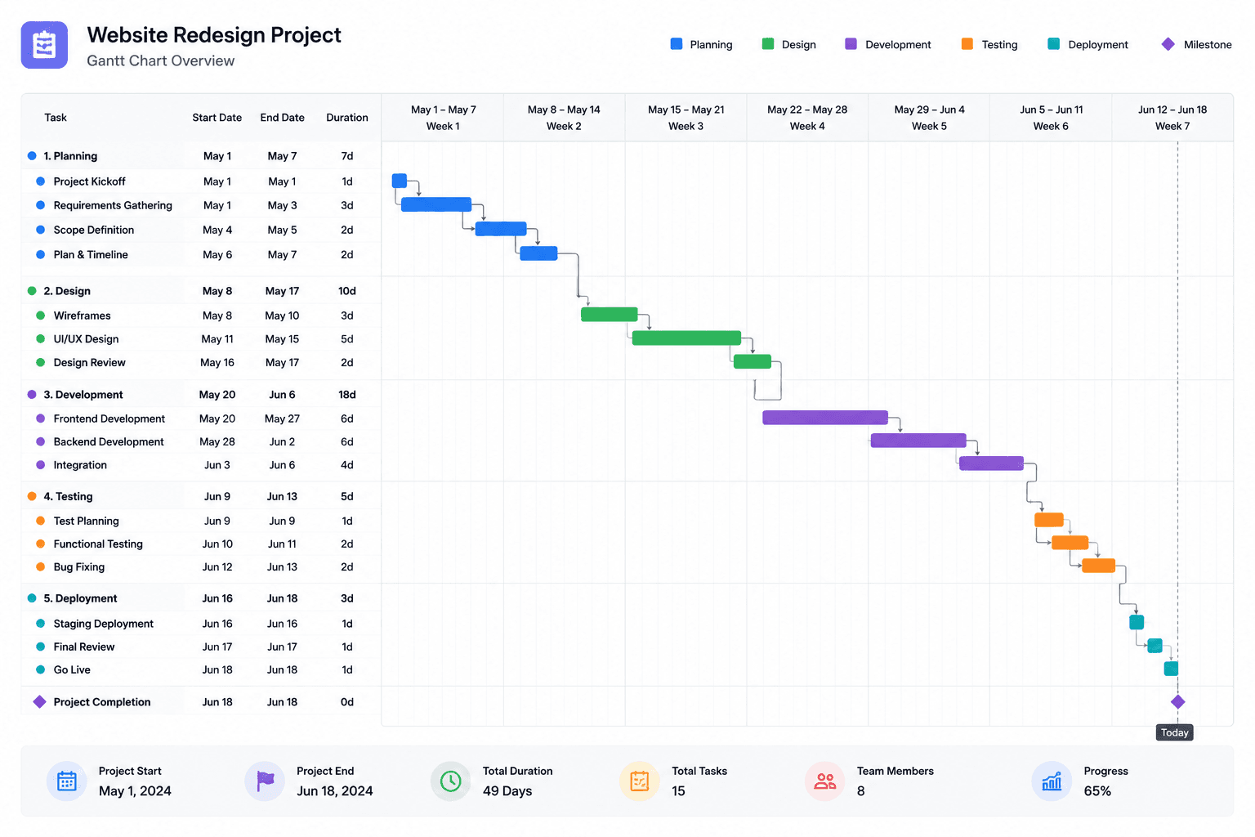Select the 4. Testing group row
The height and width of the screenshot is (837, 1255).
(x=201, y=497)
